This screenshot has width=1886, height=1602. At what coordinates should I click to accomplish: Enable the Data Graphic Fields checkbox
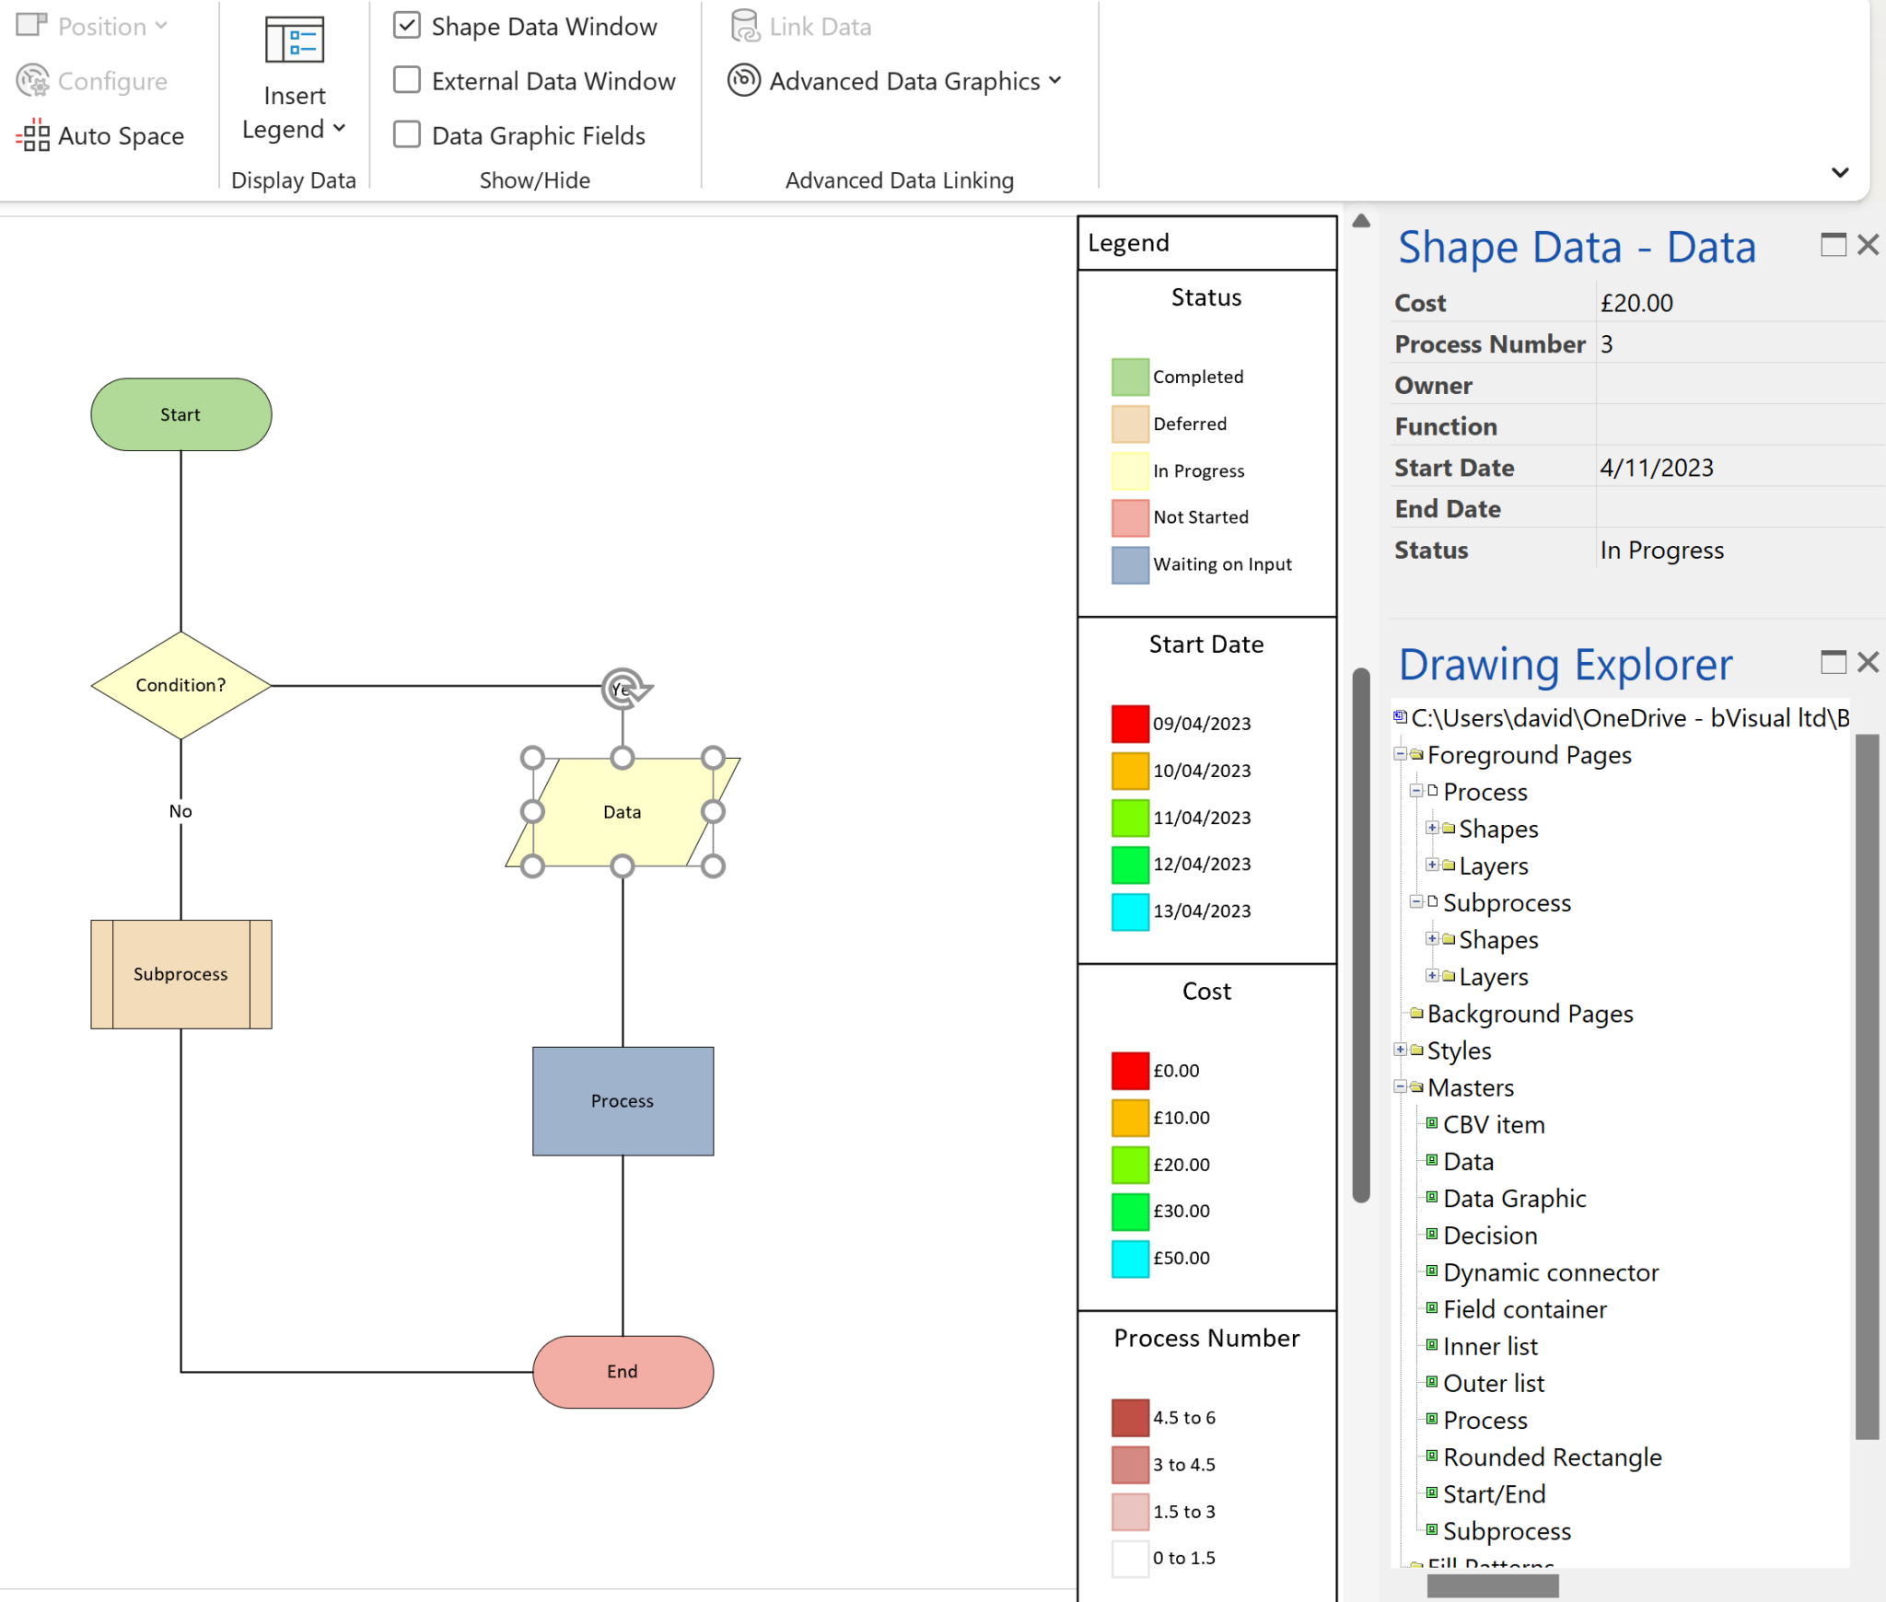406,134
